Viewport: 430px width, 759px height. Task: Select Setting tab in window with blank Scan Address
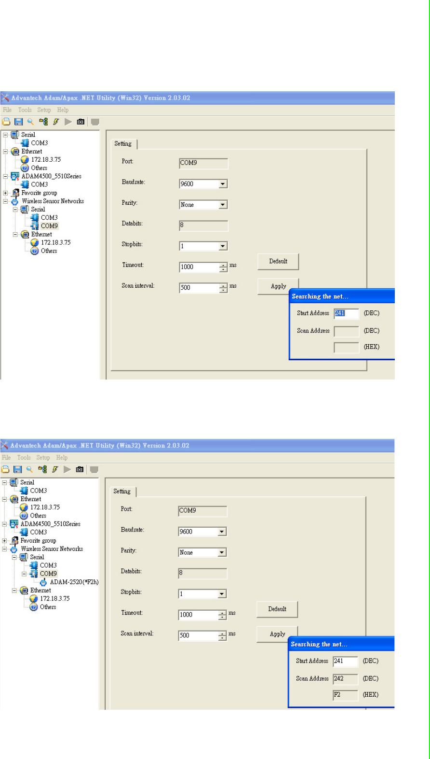click(123, 143)
